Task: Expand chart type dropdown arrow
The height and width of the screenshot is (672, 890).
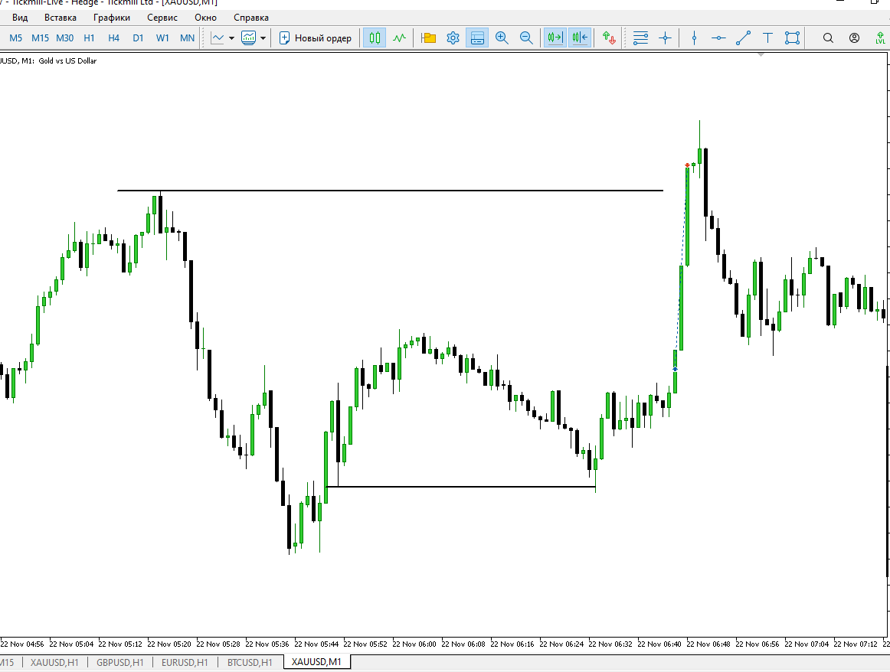Action: [231, 38]
